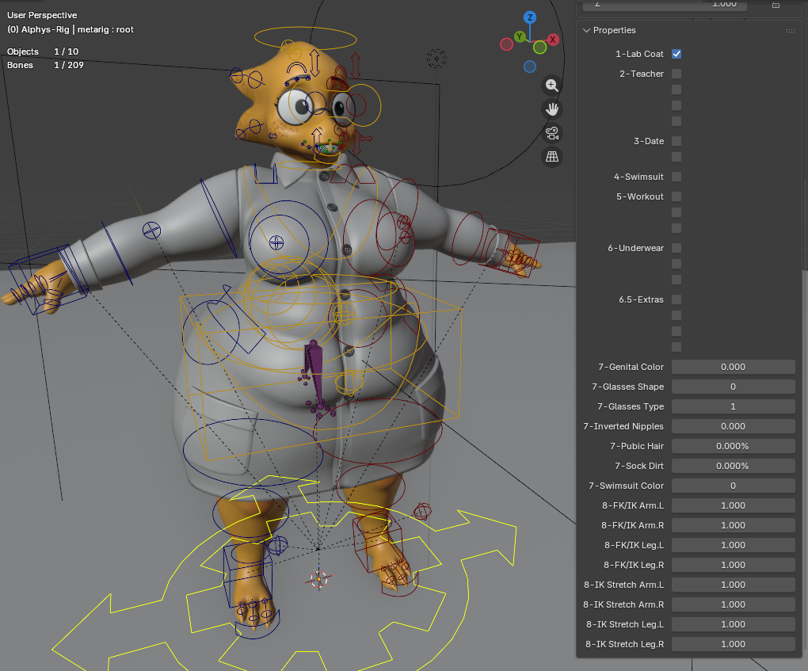808x671 pixels.
Task: Tick the unlabeled checkbox directly below 3-Date
Action: click(677, 157)
